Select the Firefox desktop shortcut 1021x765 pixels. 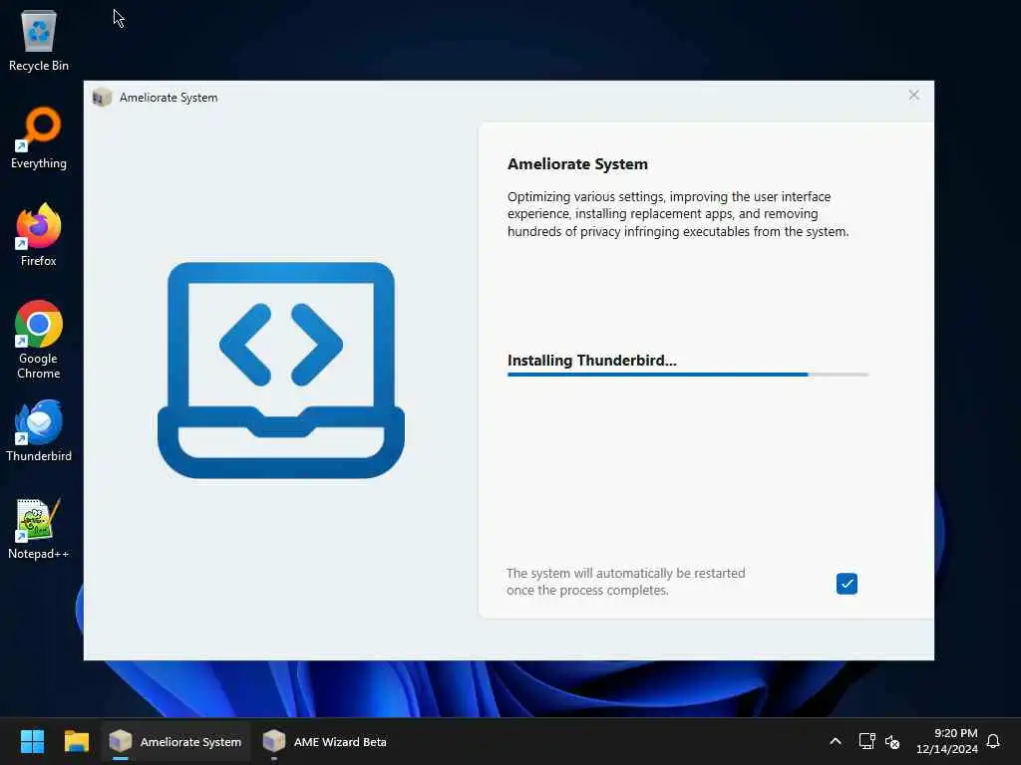click(x=39, y=235)
